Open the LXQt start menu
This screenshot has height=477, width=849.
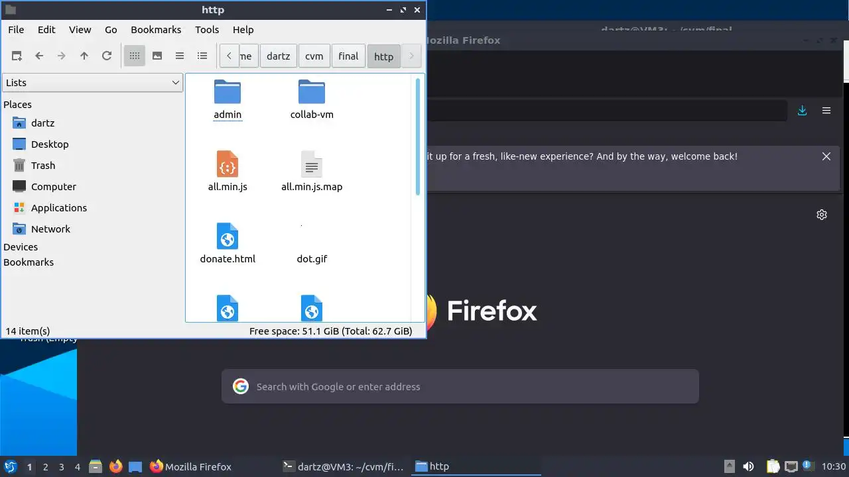pos(10,466)
